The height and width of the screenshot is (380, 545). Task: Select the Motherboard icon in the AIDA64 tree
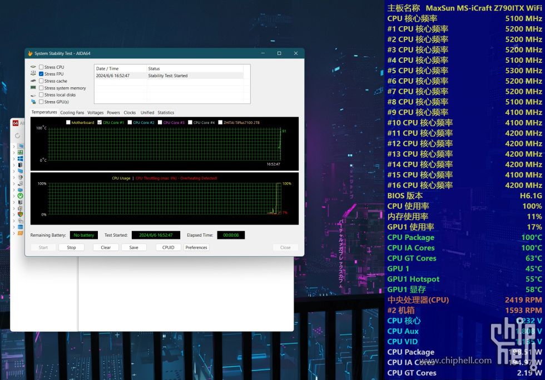tap(21, 152)
